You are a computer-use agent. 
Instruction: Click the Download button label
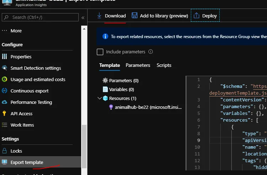[x=115, y=16]
